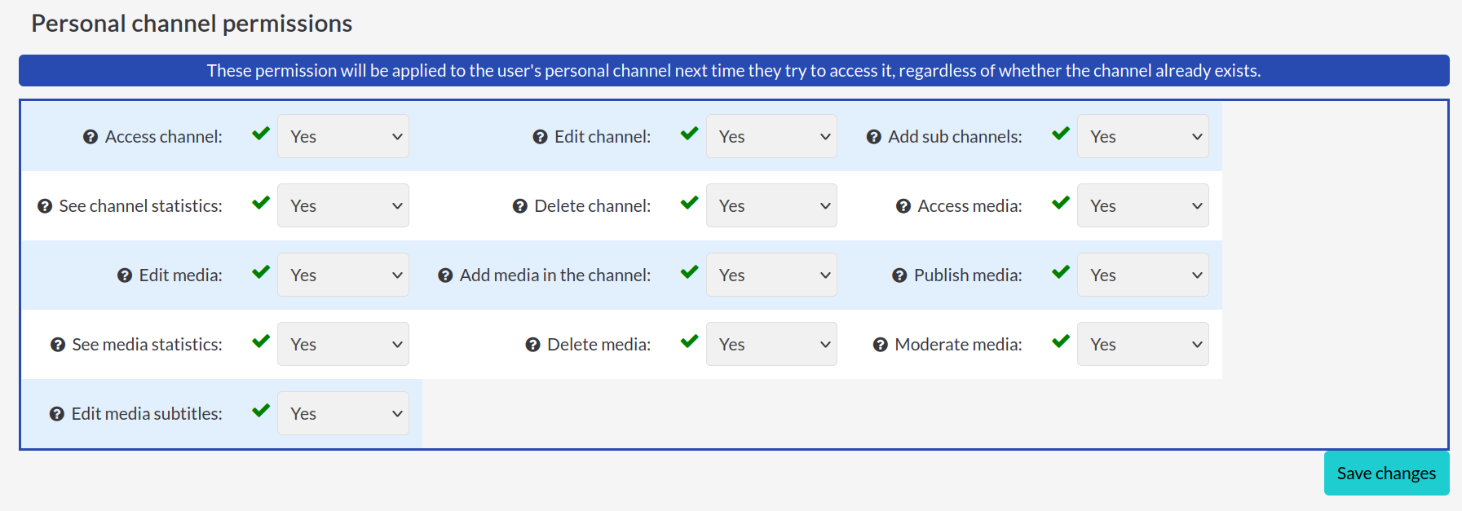Image resolution: width=1462 pixels, height=511 pixels.
Task: Open the Edit media permission dropdown
Action: coord(343,275)
